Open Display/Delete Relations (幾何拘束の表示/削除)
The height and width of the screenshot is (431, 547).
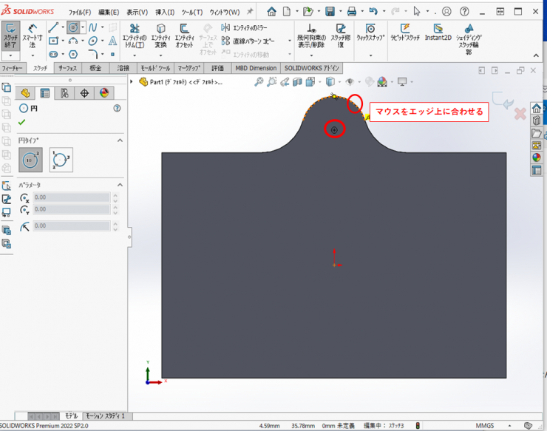click(311, 36)
